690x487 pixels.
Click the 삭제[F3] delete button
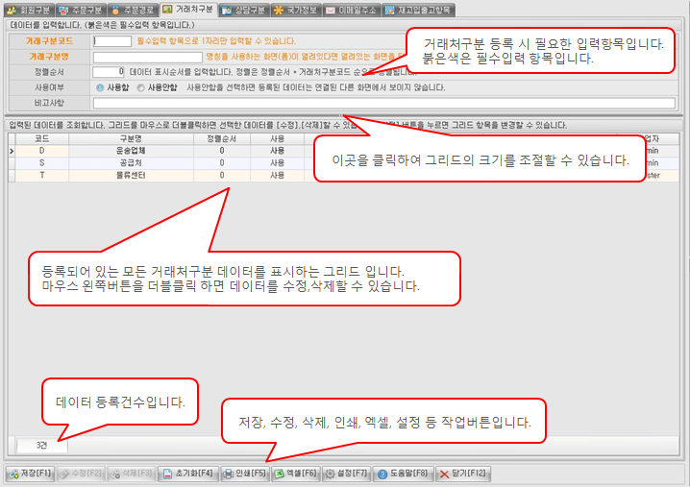click(x=132, y=474)
